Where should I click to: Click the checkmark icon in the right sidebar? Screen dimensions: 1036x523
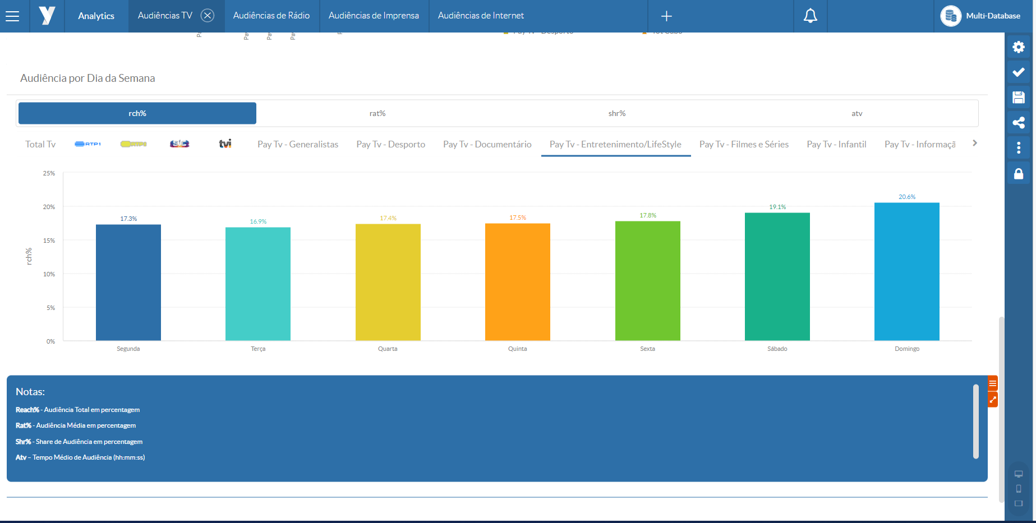[x=1019, y=72]
